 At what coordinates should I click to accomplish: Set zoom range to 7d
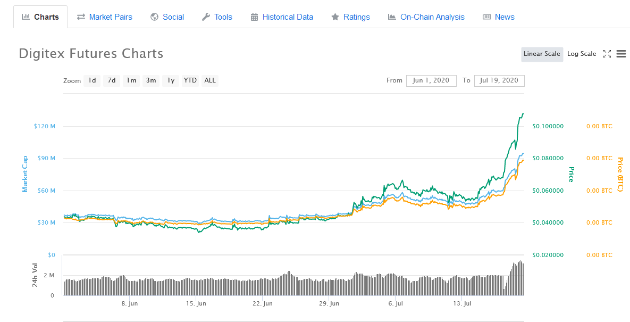(112, 80)
